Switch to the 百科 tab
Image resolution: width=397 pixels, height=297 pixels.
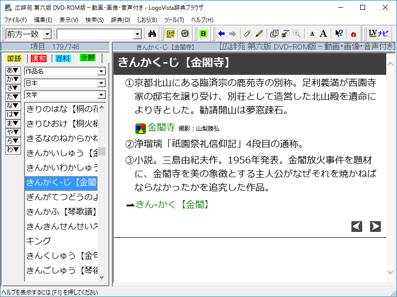[63, 59]
